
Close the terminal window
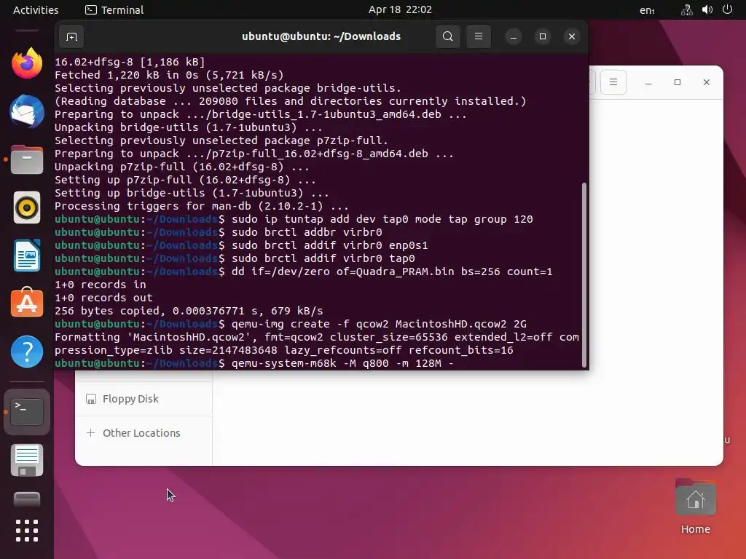(571, 36)
